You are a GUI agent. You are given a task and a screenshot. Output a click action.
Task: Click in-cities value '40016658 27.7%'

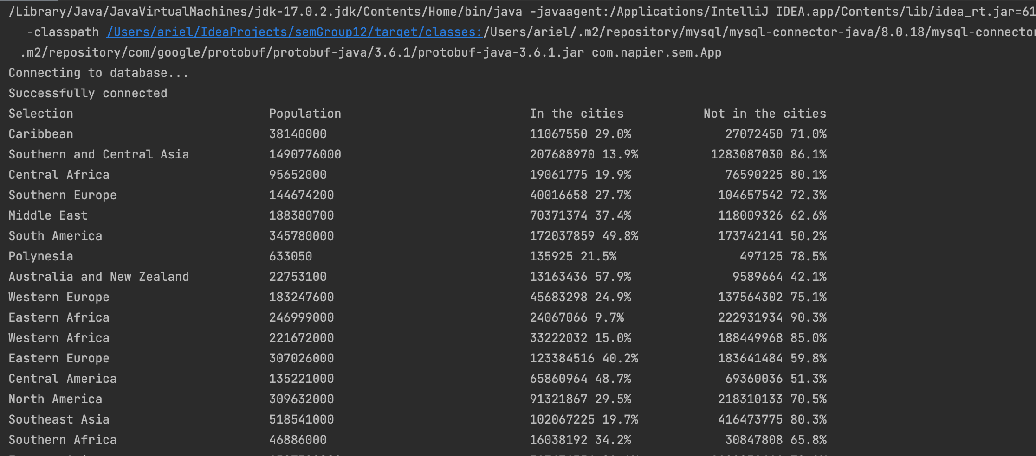[581, 195]
